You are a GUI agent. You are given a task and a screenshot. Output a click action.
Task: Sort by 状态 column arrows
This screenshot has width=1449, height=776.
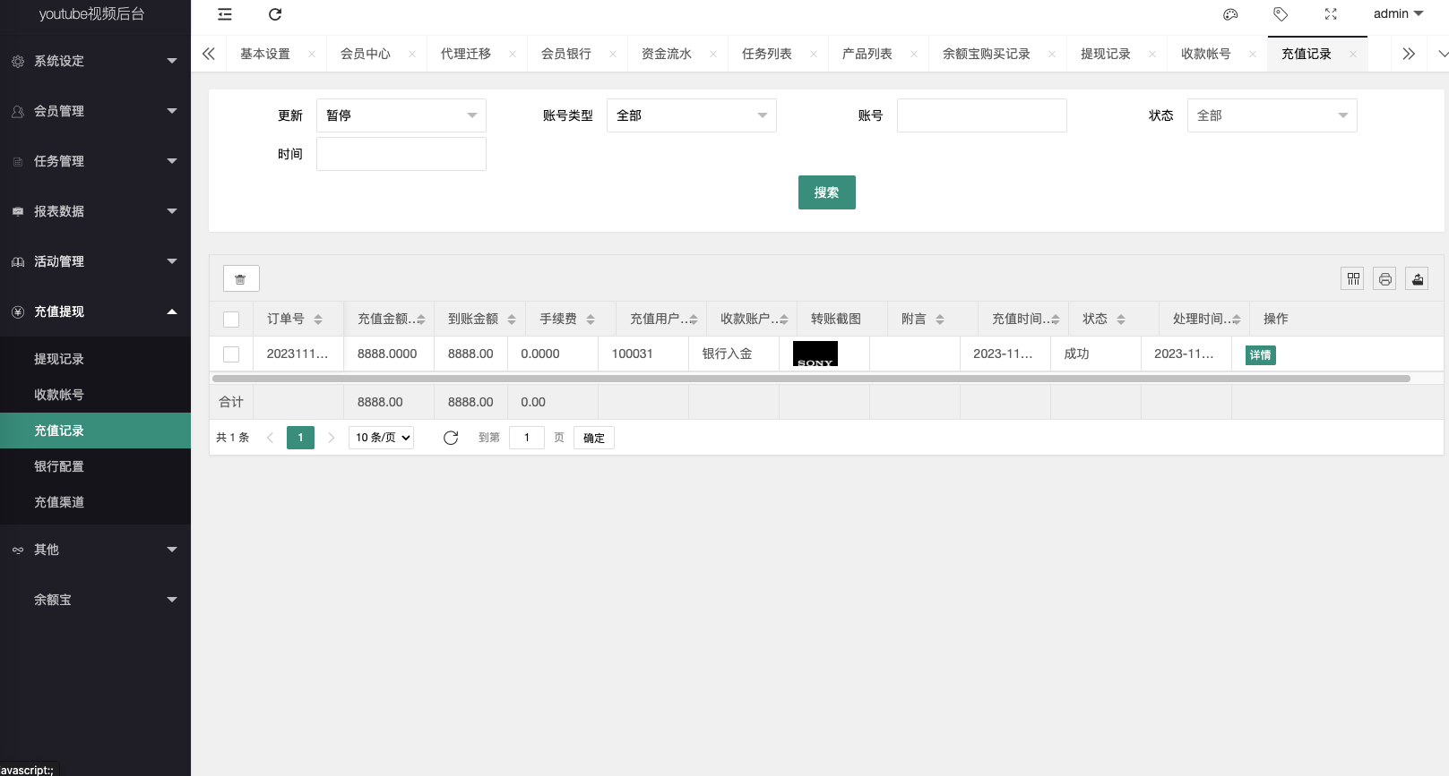[x=1121, y=320]
